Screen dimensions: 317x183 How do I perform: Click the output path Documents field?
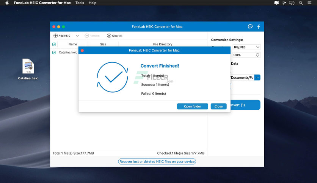coord(242,78)
